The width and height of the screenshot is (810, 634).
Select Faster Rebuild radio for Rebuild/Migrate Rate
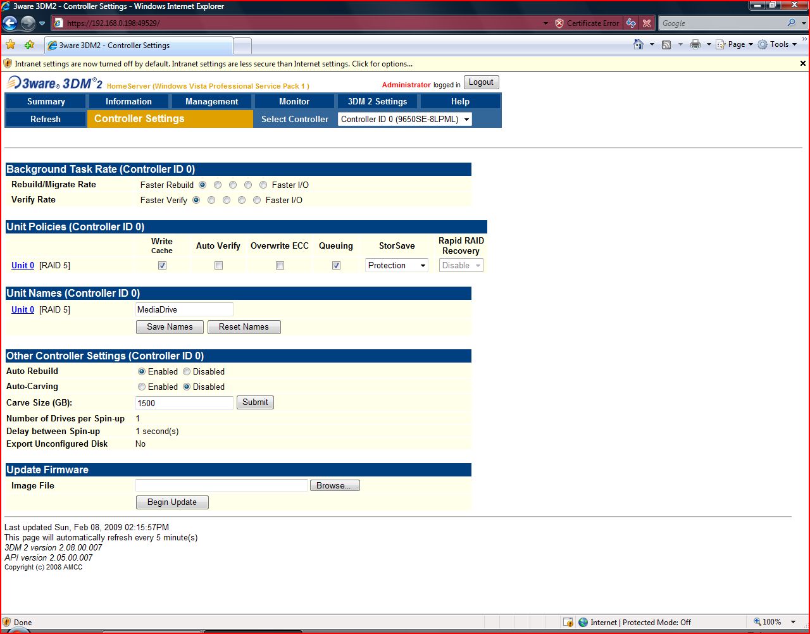tap(202, 185)
